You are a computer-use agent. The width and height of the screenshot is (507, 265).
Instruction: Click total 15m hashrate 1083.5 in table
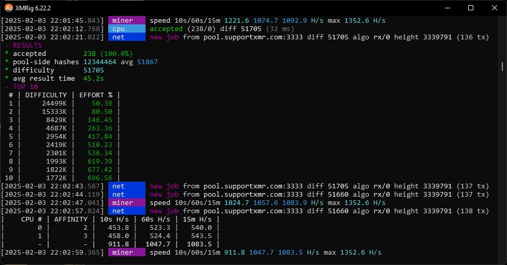(x=199, y=244)
